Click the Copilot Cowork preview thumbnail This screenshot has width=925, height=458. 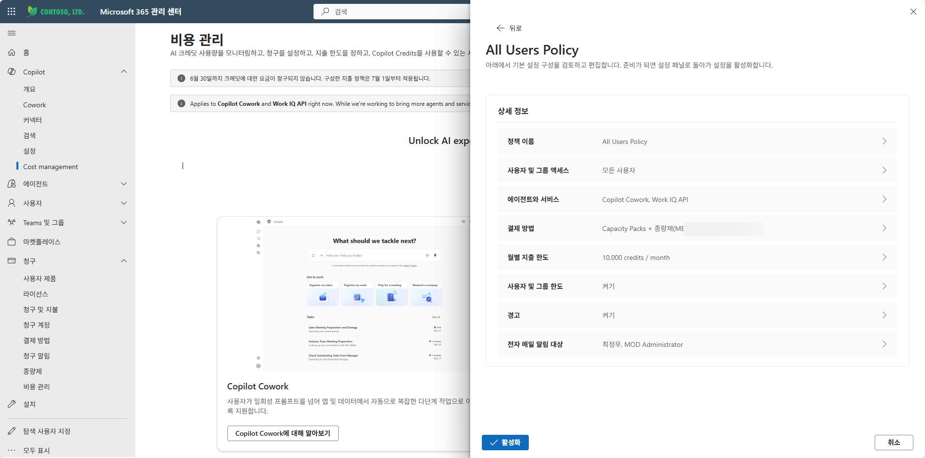[x=344, y=294]
